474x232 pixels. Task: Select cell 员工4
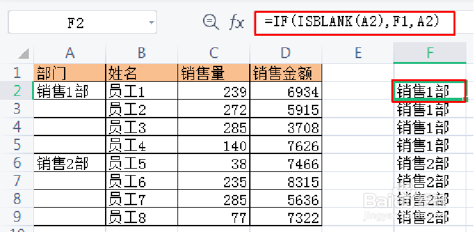tap(142, 145)
